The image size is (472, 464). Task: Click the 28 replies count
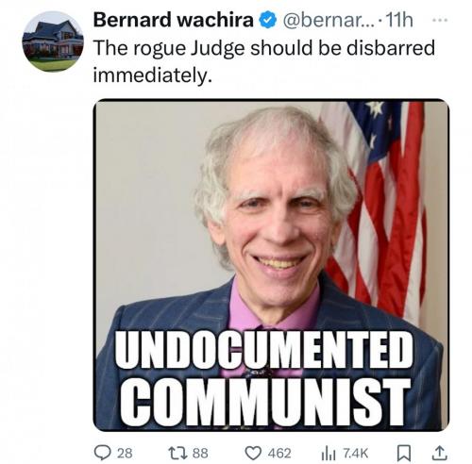pos(125,454)
